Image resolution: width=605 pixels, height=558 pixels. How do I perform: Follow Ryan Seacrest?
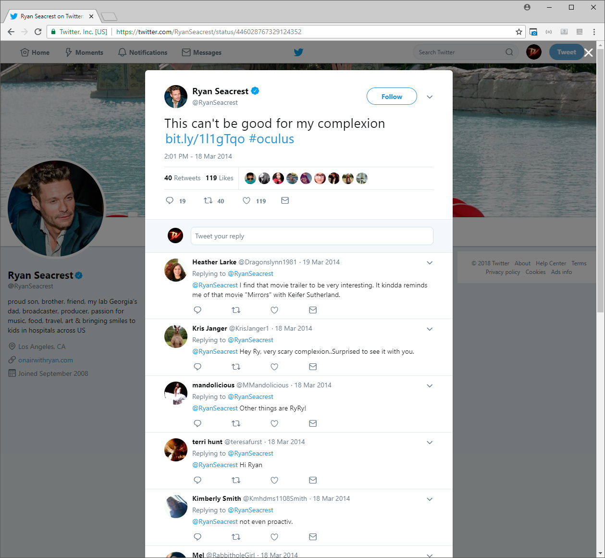pos(392,96)
